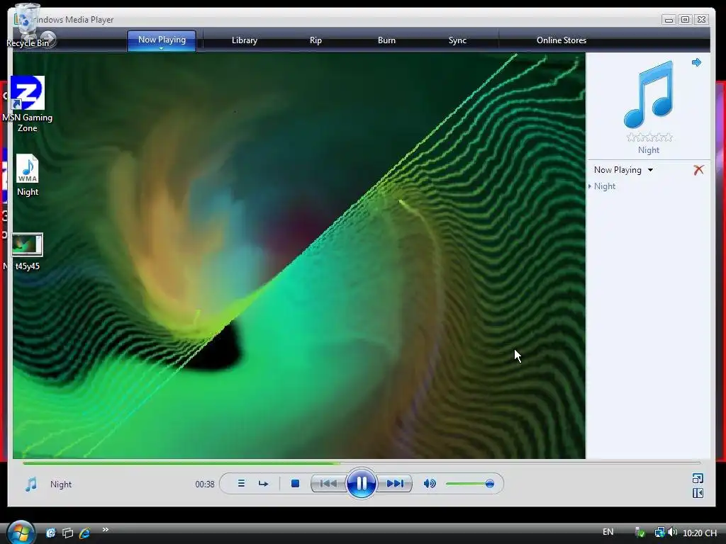Image resolution: width=726 pixels, height=544 pixels.
Task: Click the Night title under the album art
Action: pos(648,150)
